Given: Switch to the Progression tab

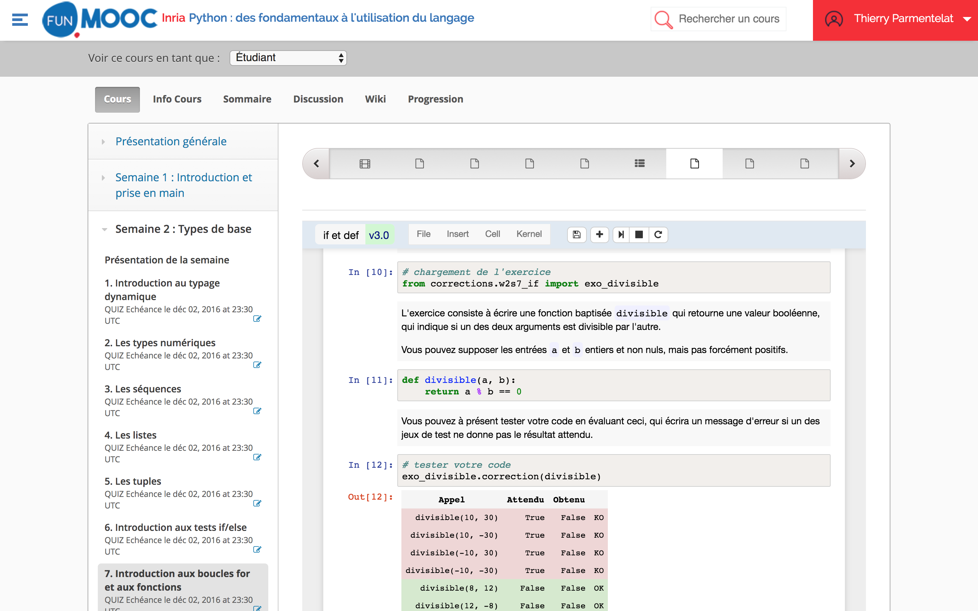Looking at the screenshot, I should [x=435, y=99].
